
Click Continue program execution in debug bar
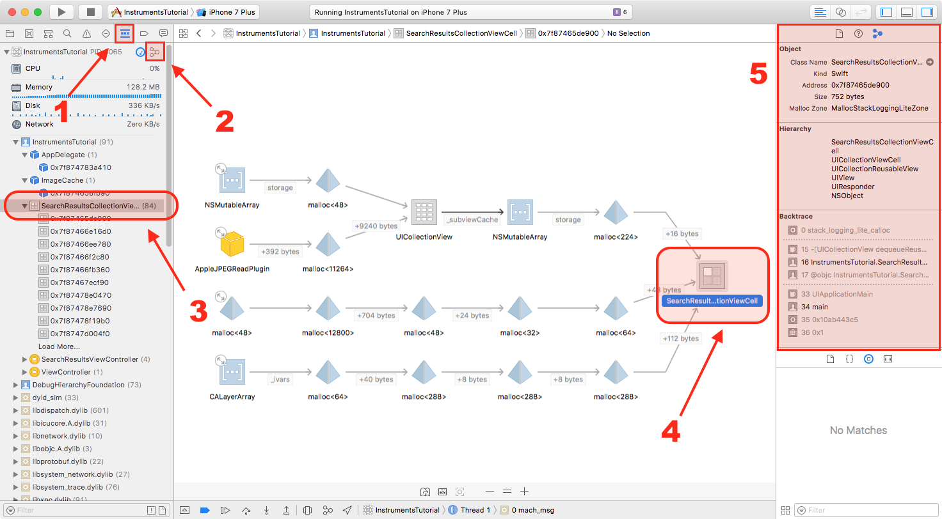tap(225, 510)
